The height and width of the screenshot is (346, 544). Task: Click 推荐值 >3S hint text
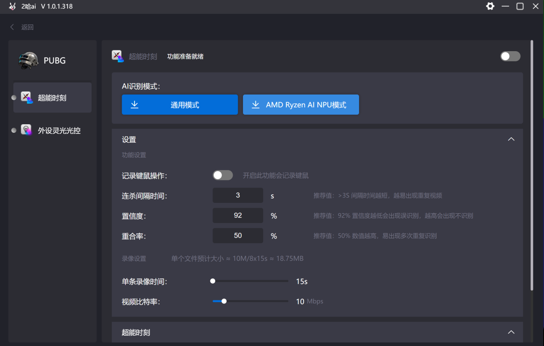pos(378,196)
